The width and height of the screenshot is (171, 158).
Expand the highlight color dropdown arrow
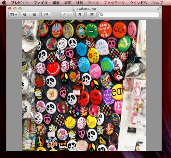[71, 15]
